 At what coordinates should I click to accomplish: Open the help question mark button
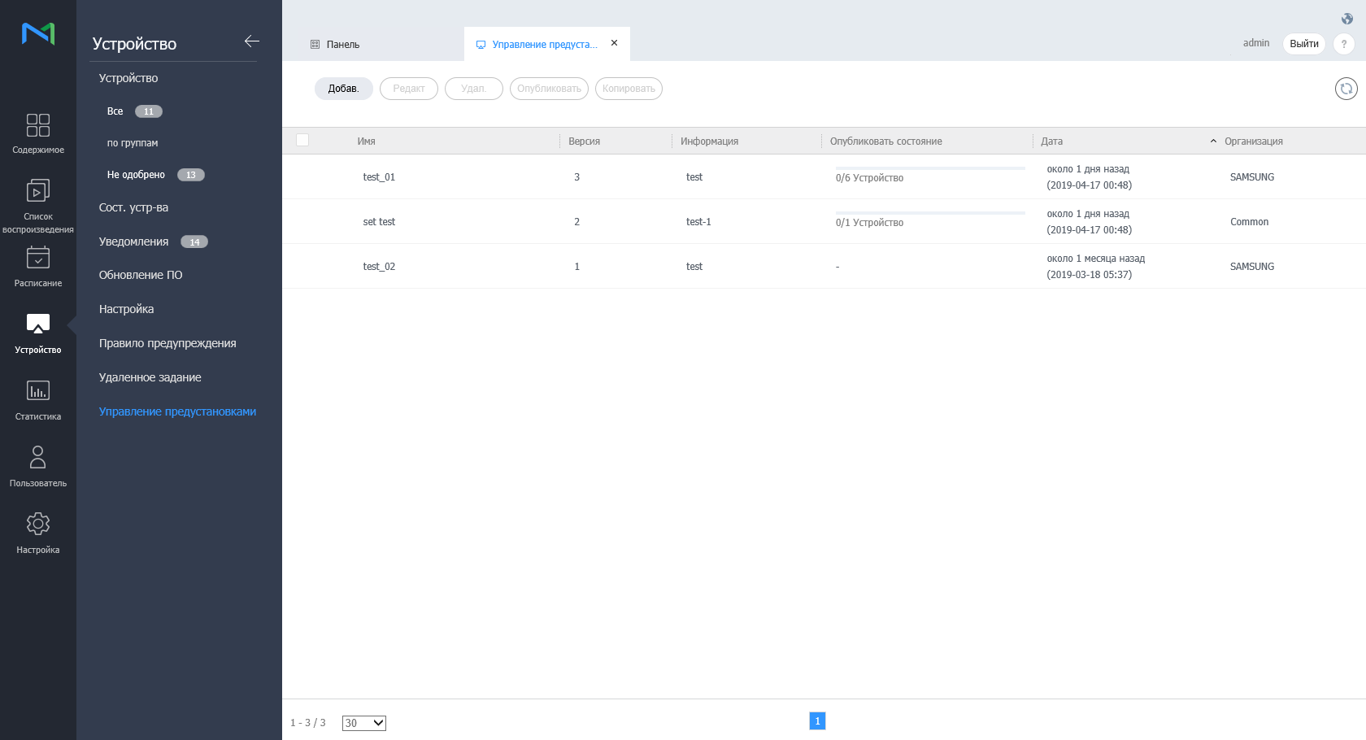pos(1344,44)
